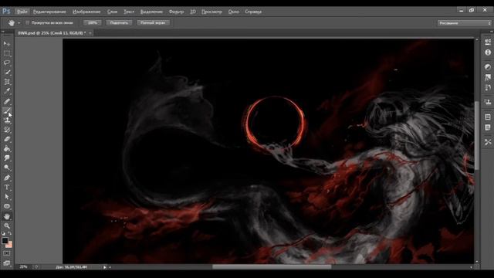
Task: Open the Hand tool preset picker
Action: (19, 23)
